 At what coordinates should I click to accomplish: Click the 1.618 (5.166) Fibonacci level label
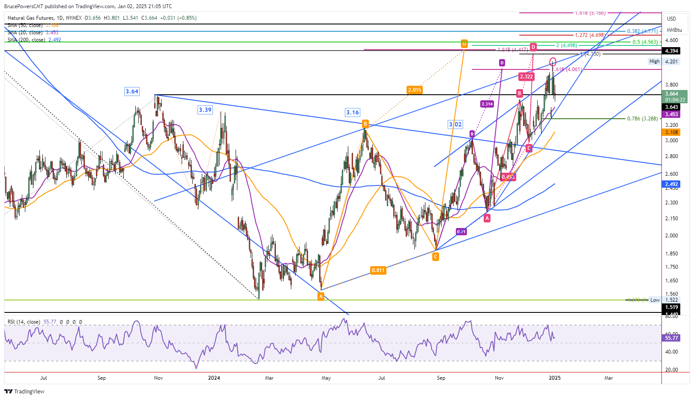[x=590, y=13]
